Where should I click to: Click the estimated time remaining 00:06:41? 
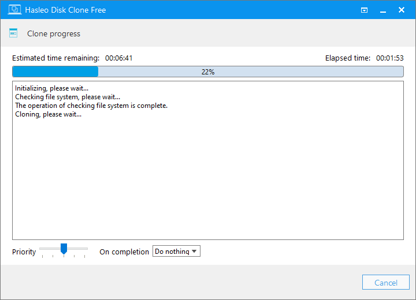pos(119,58)
